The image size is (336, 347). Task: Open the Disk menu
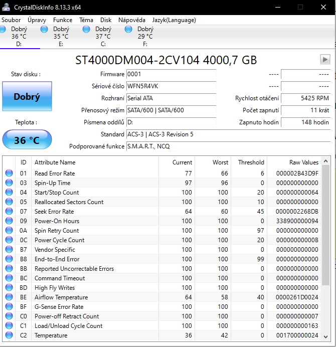pyautogui.click(x=106, y=20)
